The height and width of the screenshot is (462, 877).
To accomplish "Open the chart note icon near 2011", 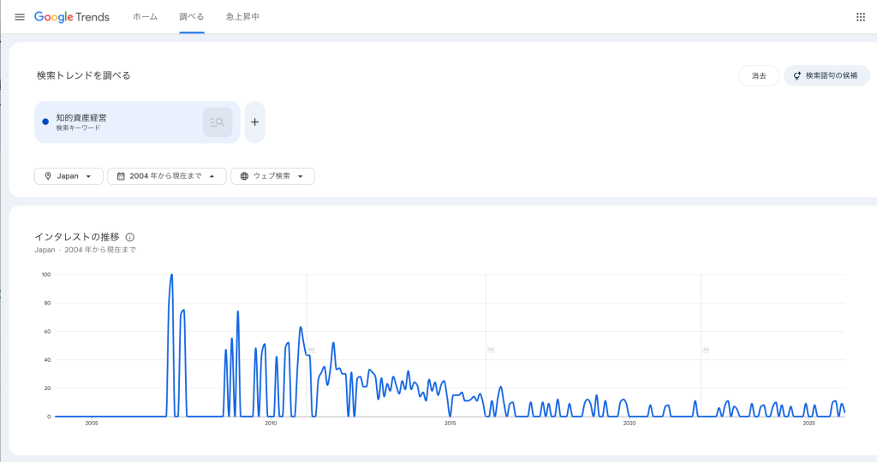I will [311, 350].
